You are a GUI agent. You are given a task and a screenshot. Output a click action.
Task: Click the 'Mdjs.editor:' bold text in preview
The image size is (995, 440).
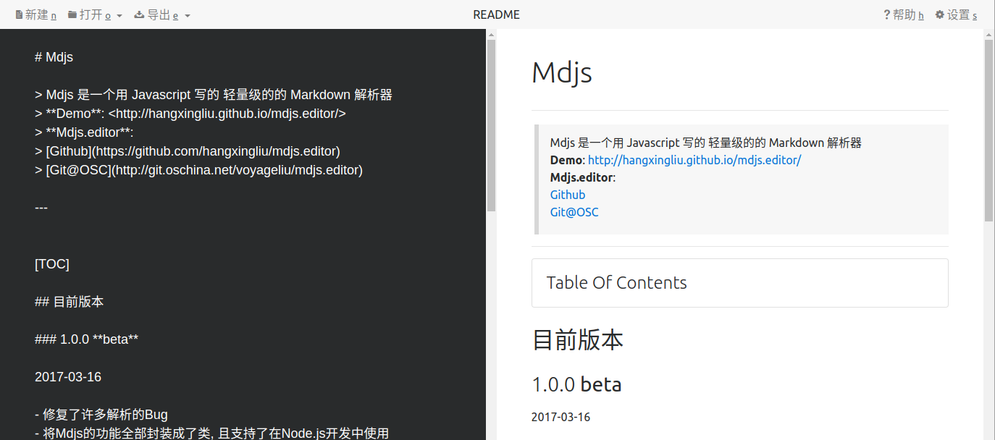click(x=583, y=177)
